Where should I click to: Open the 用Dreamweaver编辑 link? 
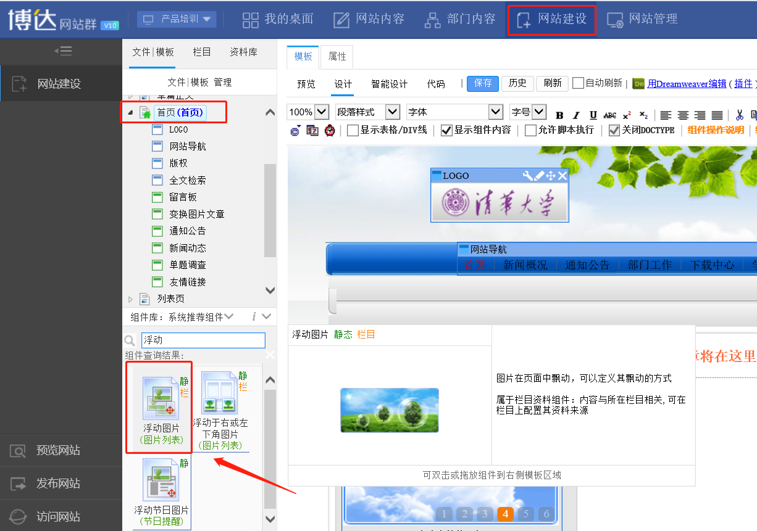click(x=687, y=84)
